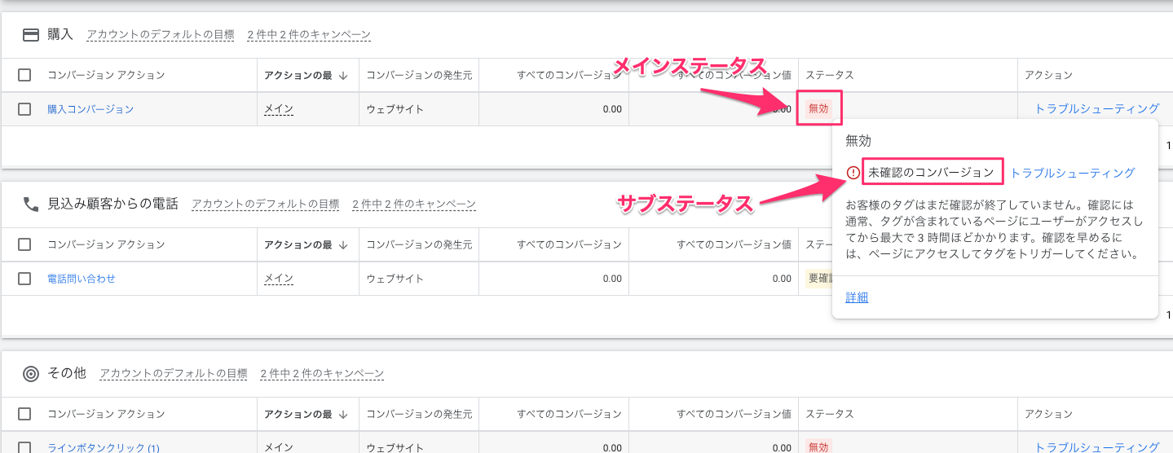Click the credit card icon beside 購入
The height and width of the screenshot is (453, 1173).
coord(31,35)
